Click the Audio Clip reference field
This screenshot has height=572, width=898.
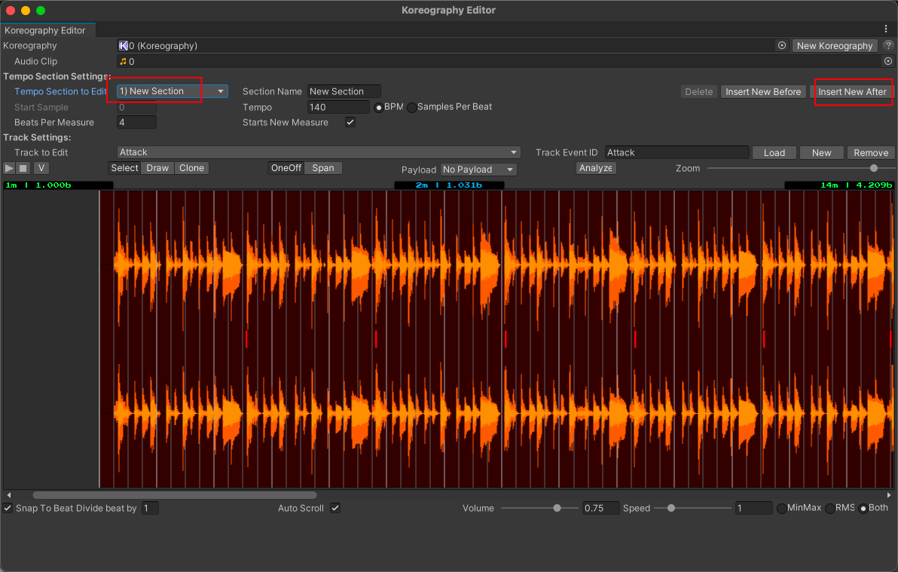pyautogui.click(x=505, y=61)
